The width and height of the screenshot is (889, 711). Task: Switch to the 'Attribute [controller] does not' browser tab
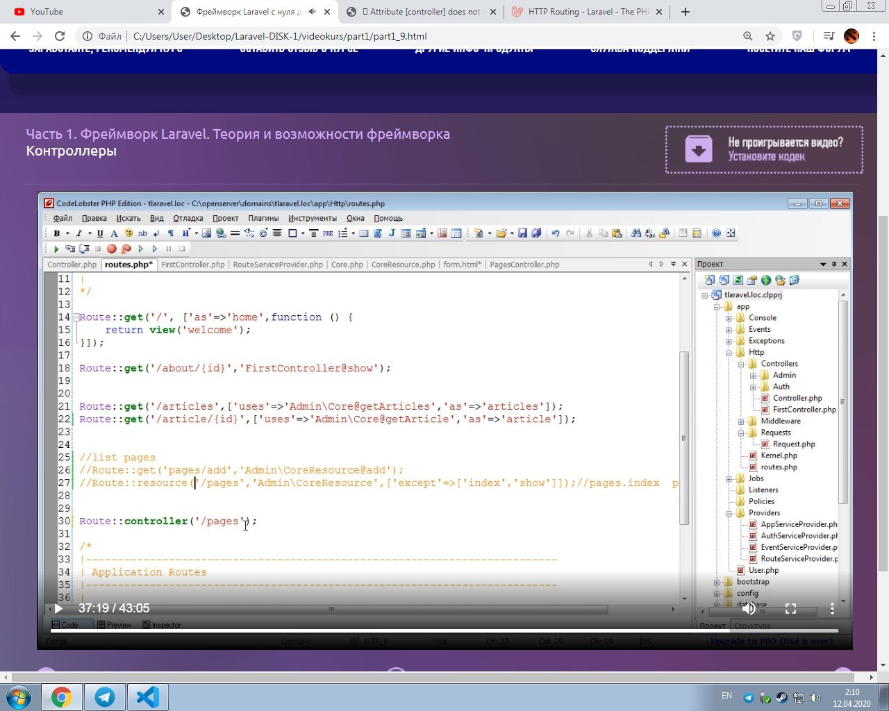tap(421, 12)
